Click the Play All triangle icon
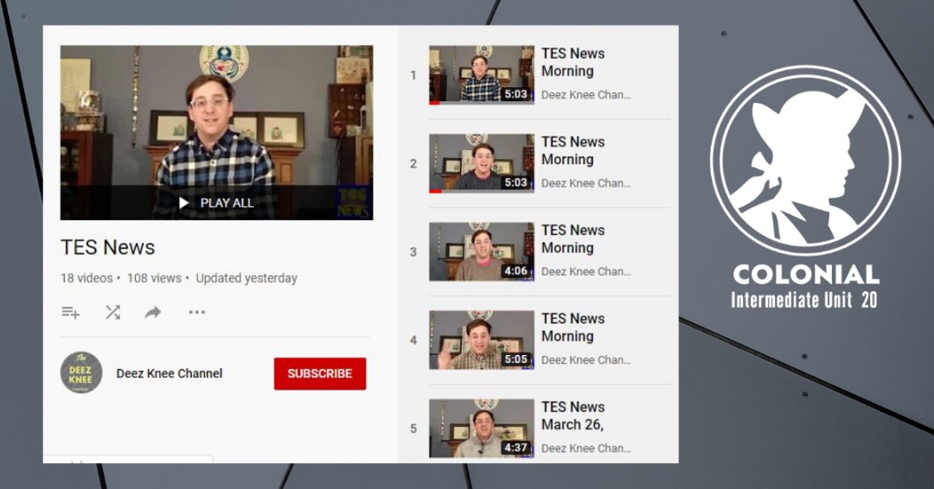Viewport: 934px width, 489px height. [x=183, y=203]
